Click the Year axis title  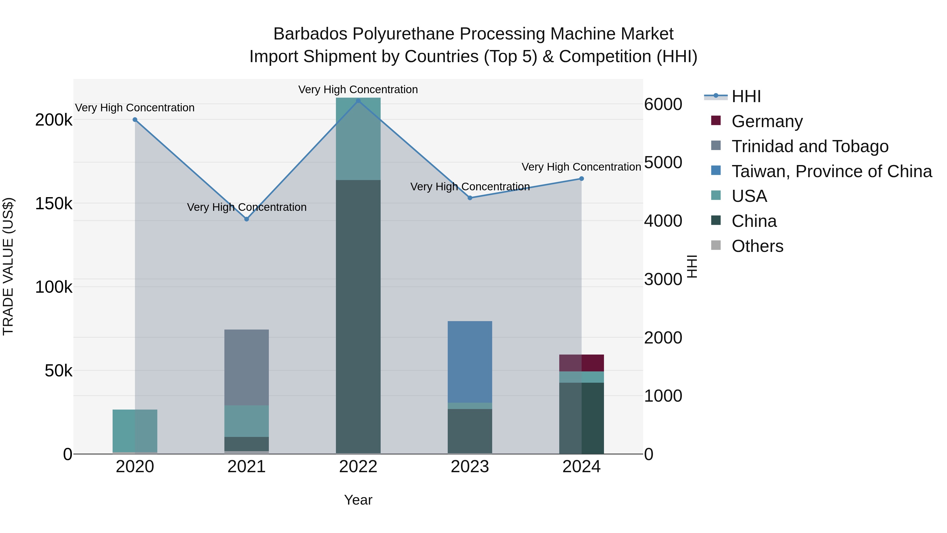[x=359, y=500]
